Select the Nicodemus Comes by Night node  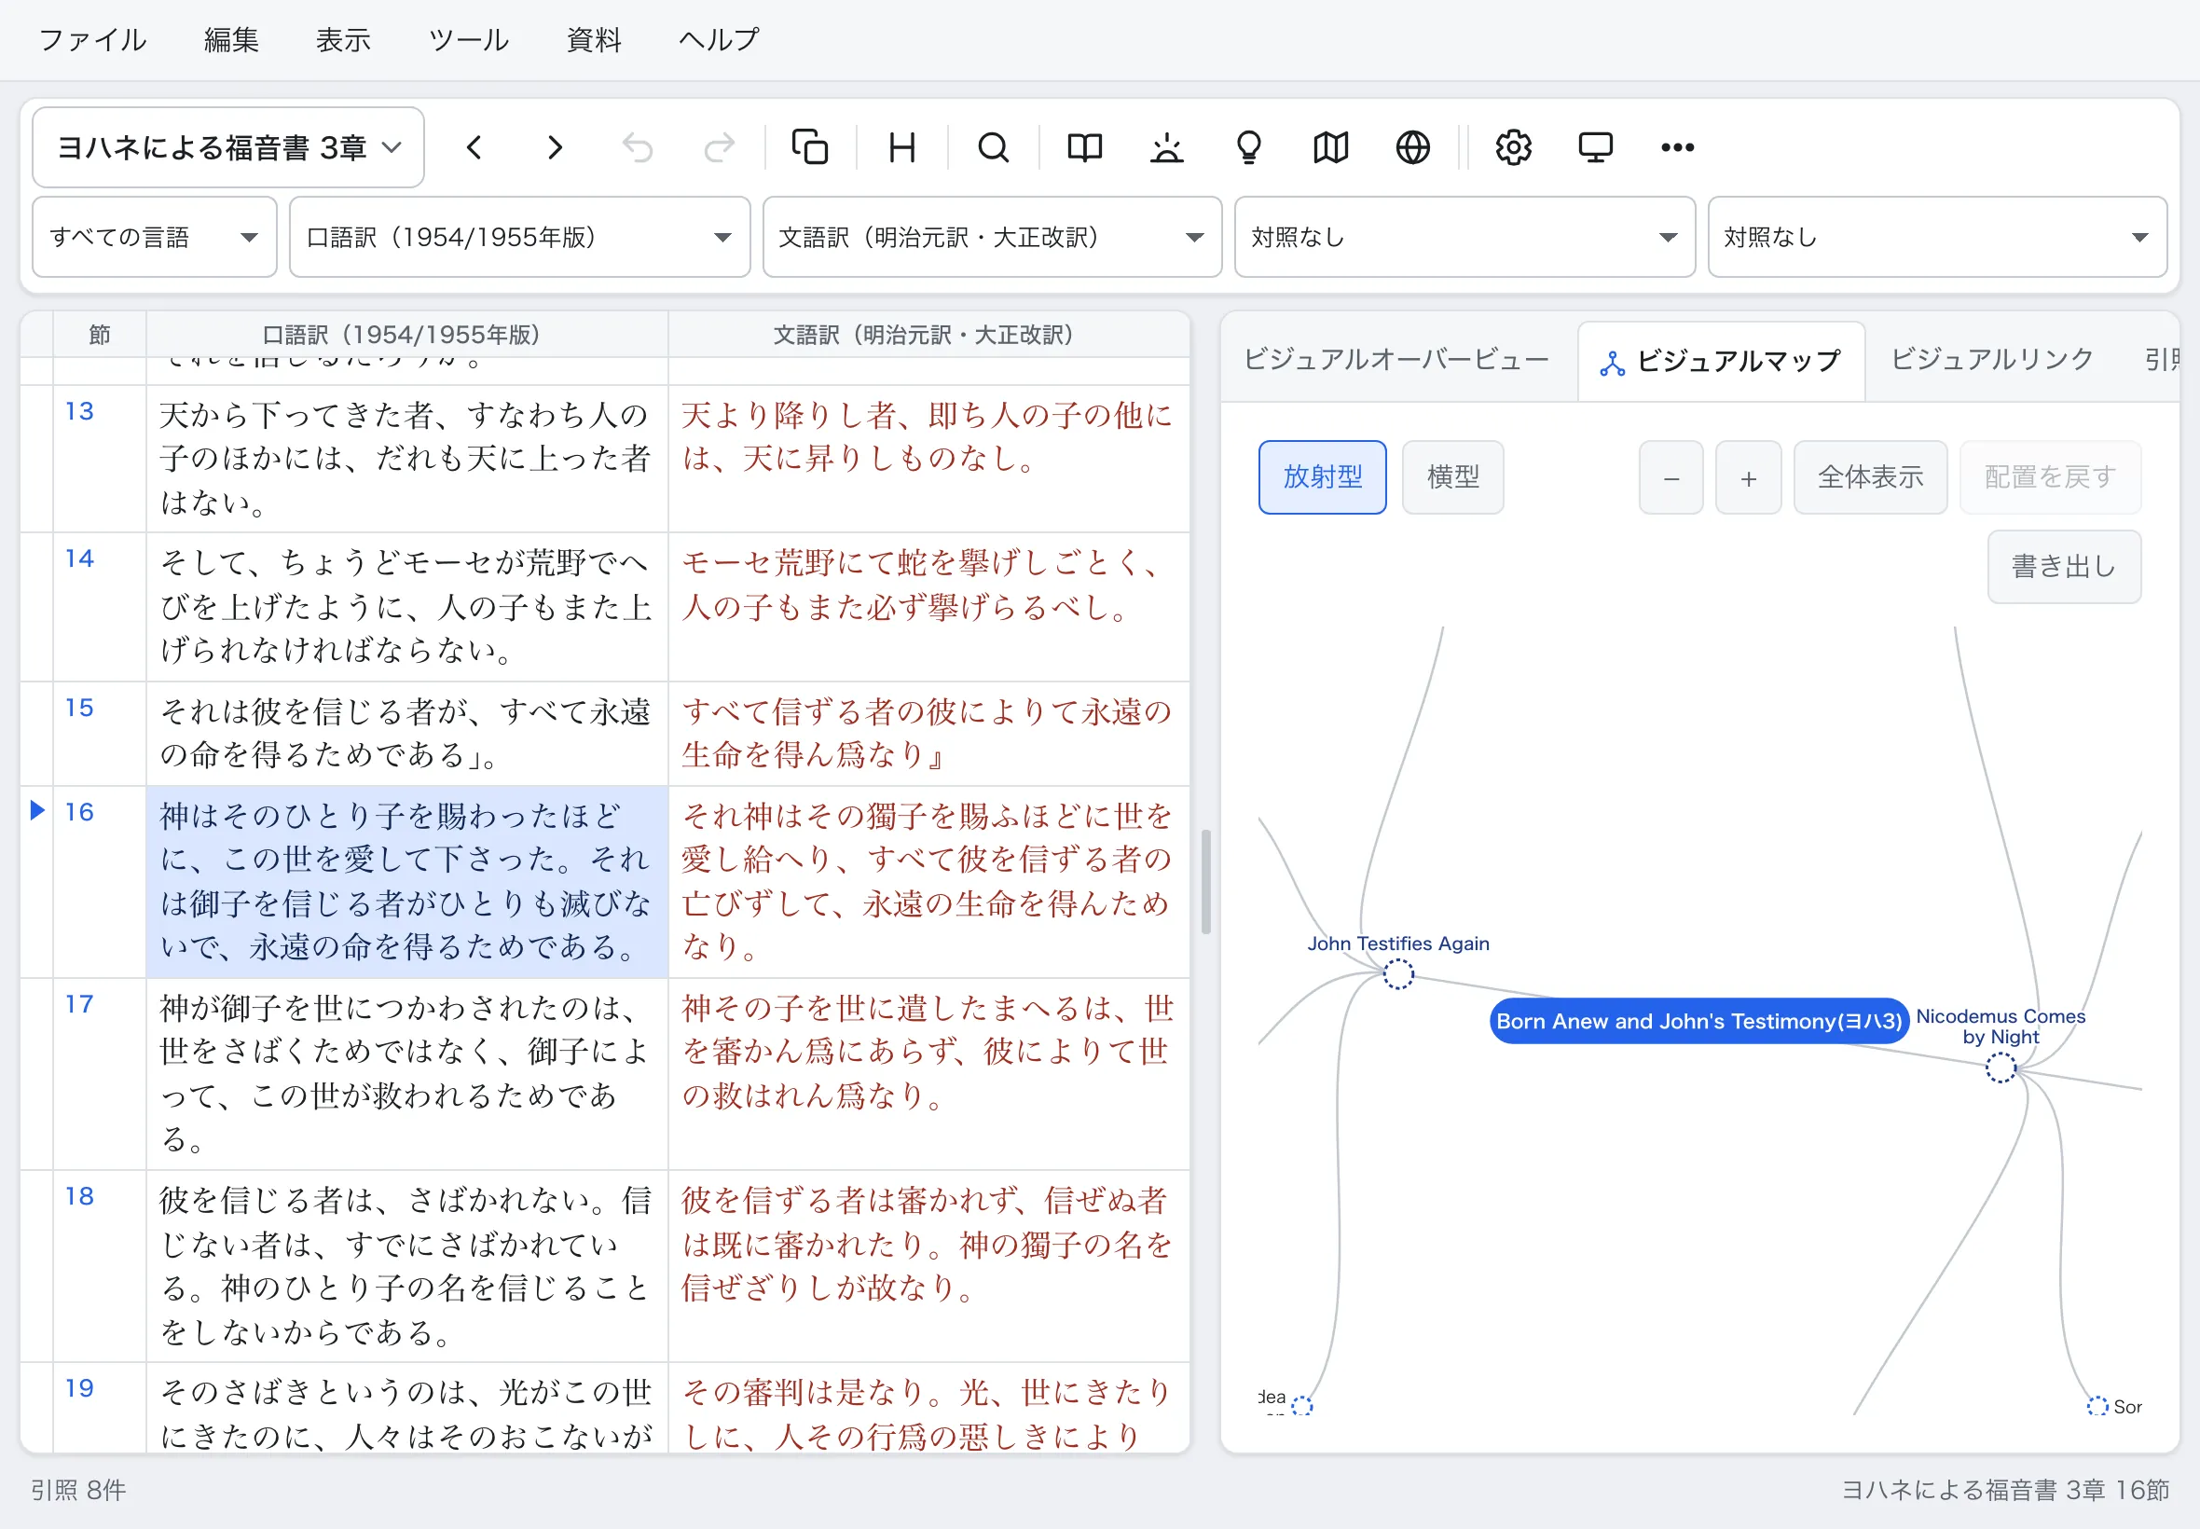2001,1068
